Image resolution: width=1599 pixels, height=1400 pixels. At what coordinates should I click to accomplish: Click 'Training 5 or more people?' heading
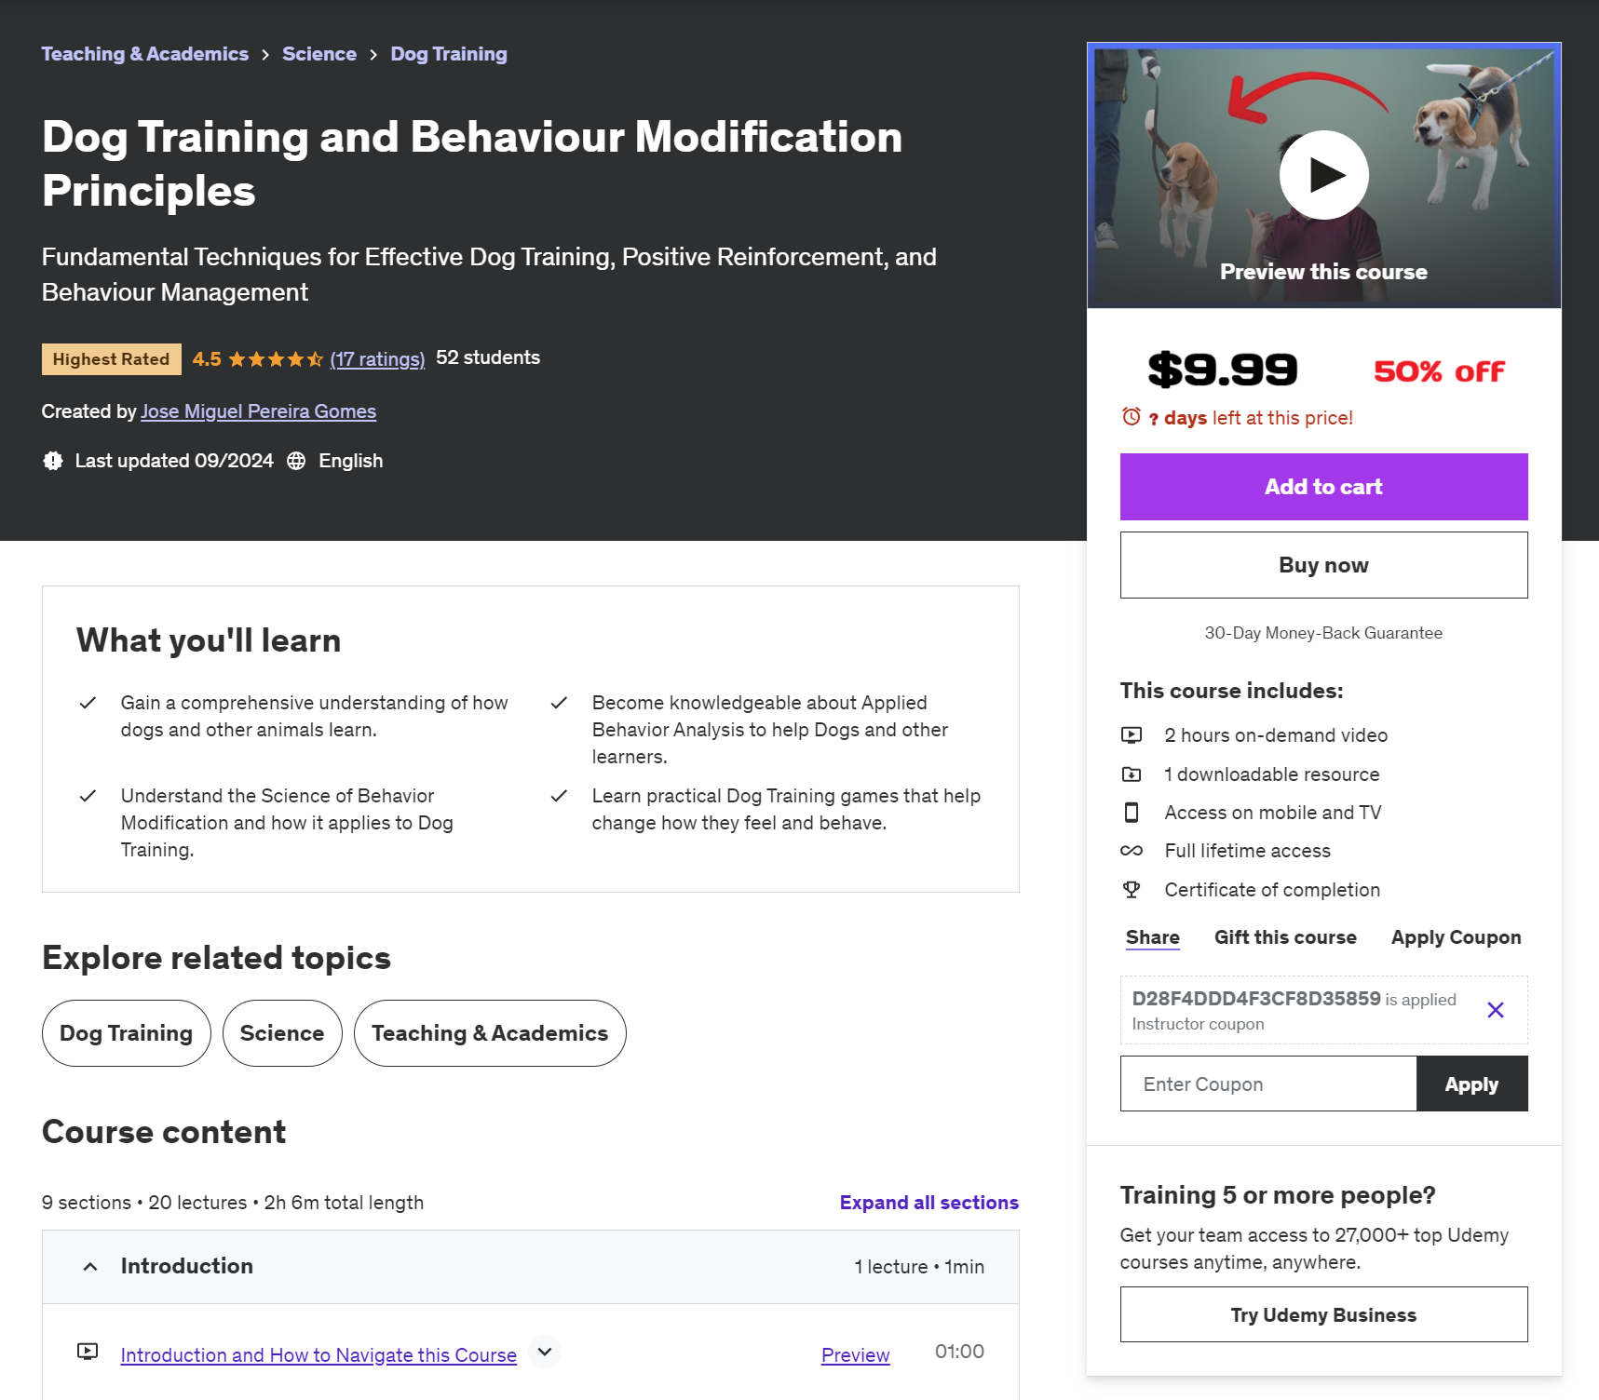click(x=1278, y=1195)
